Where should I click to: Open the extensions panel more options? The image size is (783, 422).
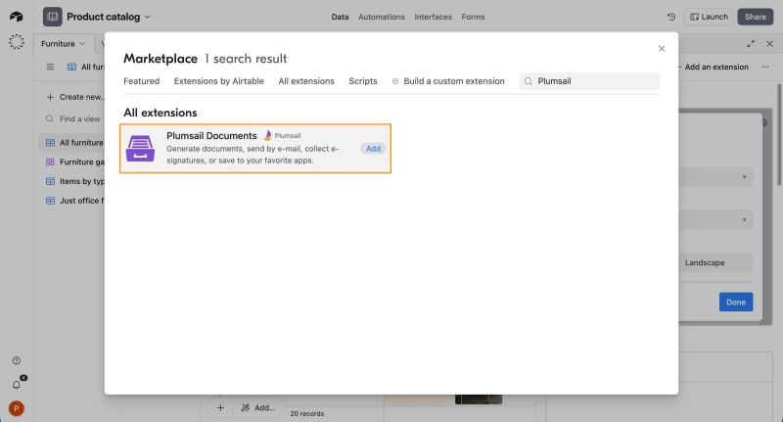pyautogui.click(x=765, y=67)
